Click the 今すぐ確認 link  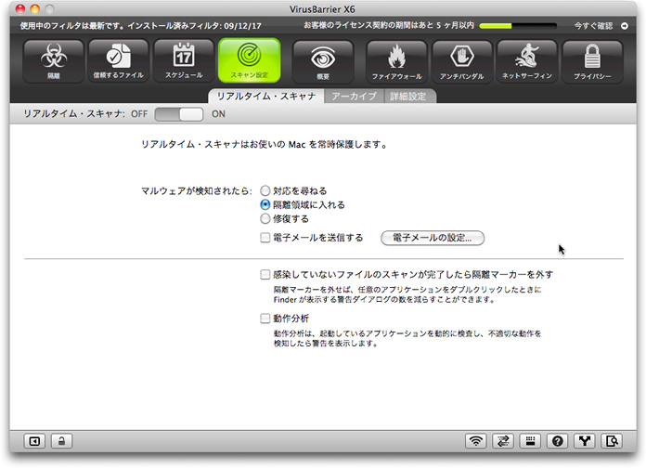(593, 26)
